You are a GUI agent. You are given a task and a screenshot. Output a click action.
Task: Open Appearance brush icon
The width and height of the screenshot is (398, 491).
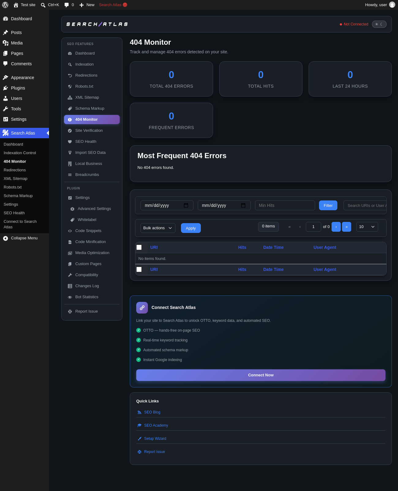click(x=6, y=78)
